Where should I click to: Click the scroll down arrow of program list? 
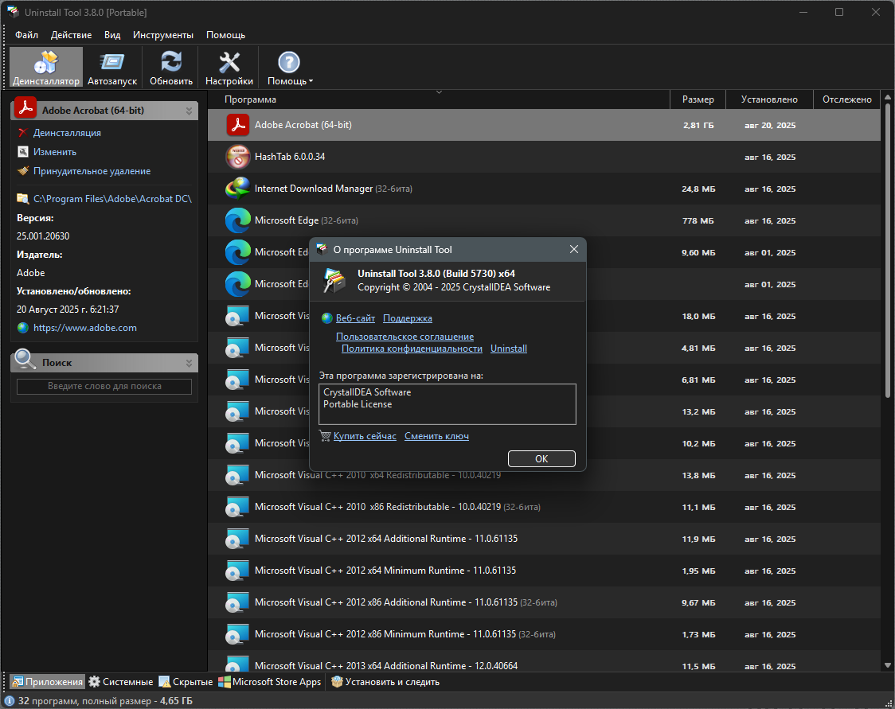888,664
